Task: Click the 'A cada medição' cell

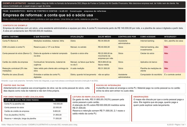Action: [x=83, y=70]
